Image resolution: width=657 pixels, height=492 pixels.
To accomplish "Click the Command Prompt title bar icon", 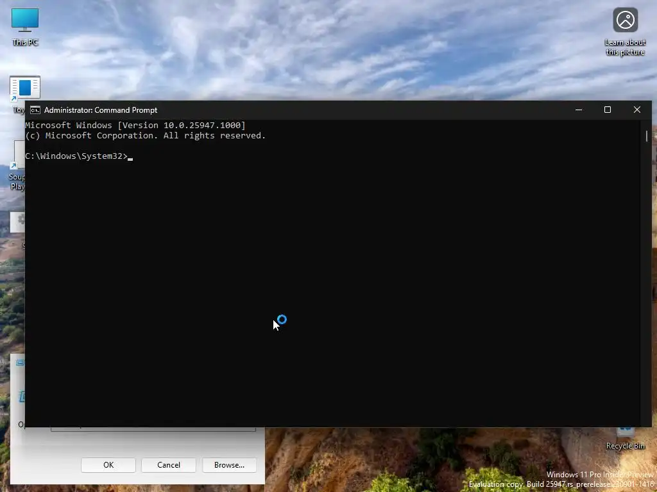I will click(35, 110).
